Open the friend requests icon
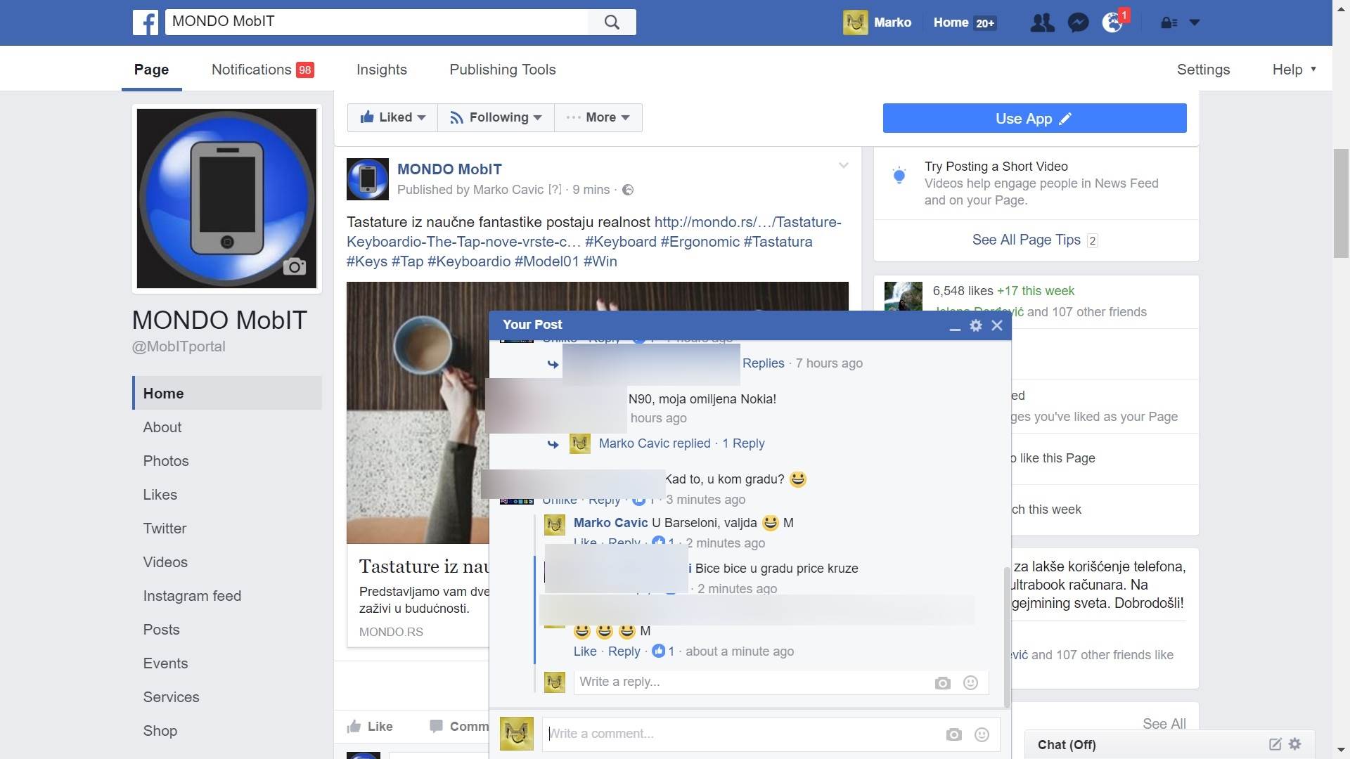1350x759 pixels. coord(1042,22)
